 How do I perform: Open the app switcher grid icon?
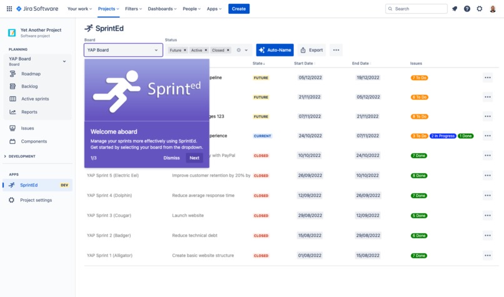point(9,9)
